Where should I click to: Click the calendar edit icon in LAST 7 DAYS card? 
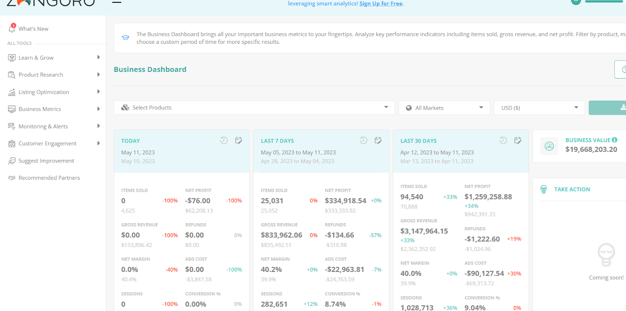(x=378, y=140)
